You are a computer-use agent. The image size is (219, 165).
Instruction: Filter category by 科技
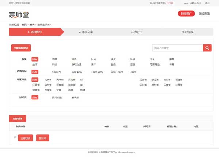[x=54, y=64]
